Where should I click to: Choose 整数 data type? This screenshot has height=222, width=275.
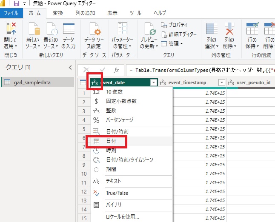click(x=132, y=111)
